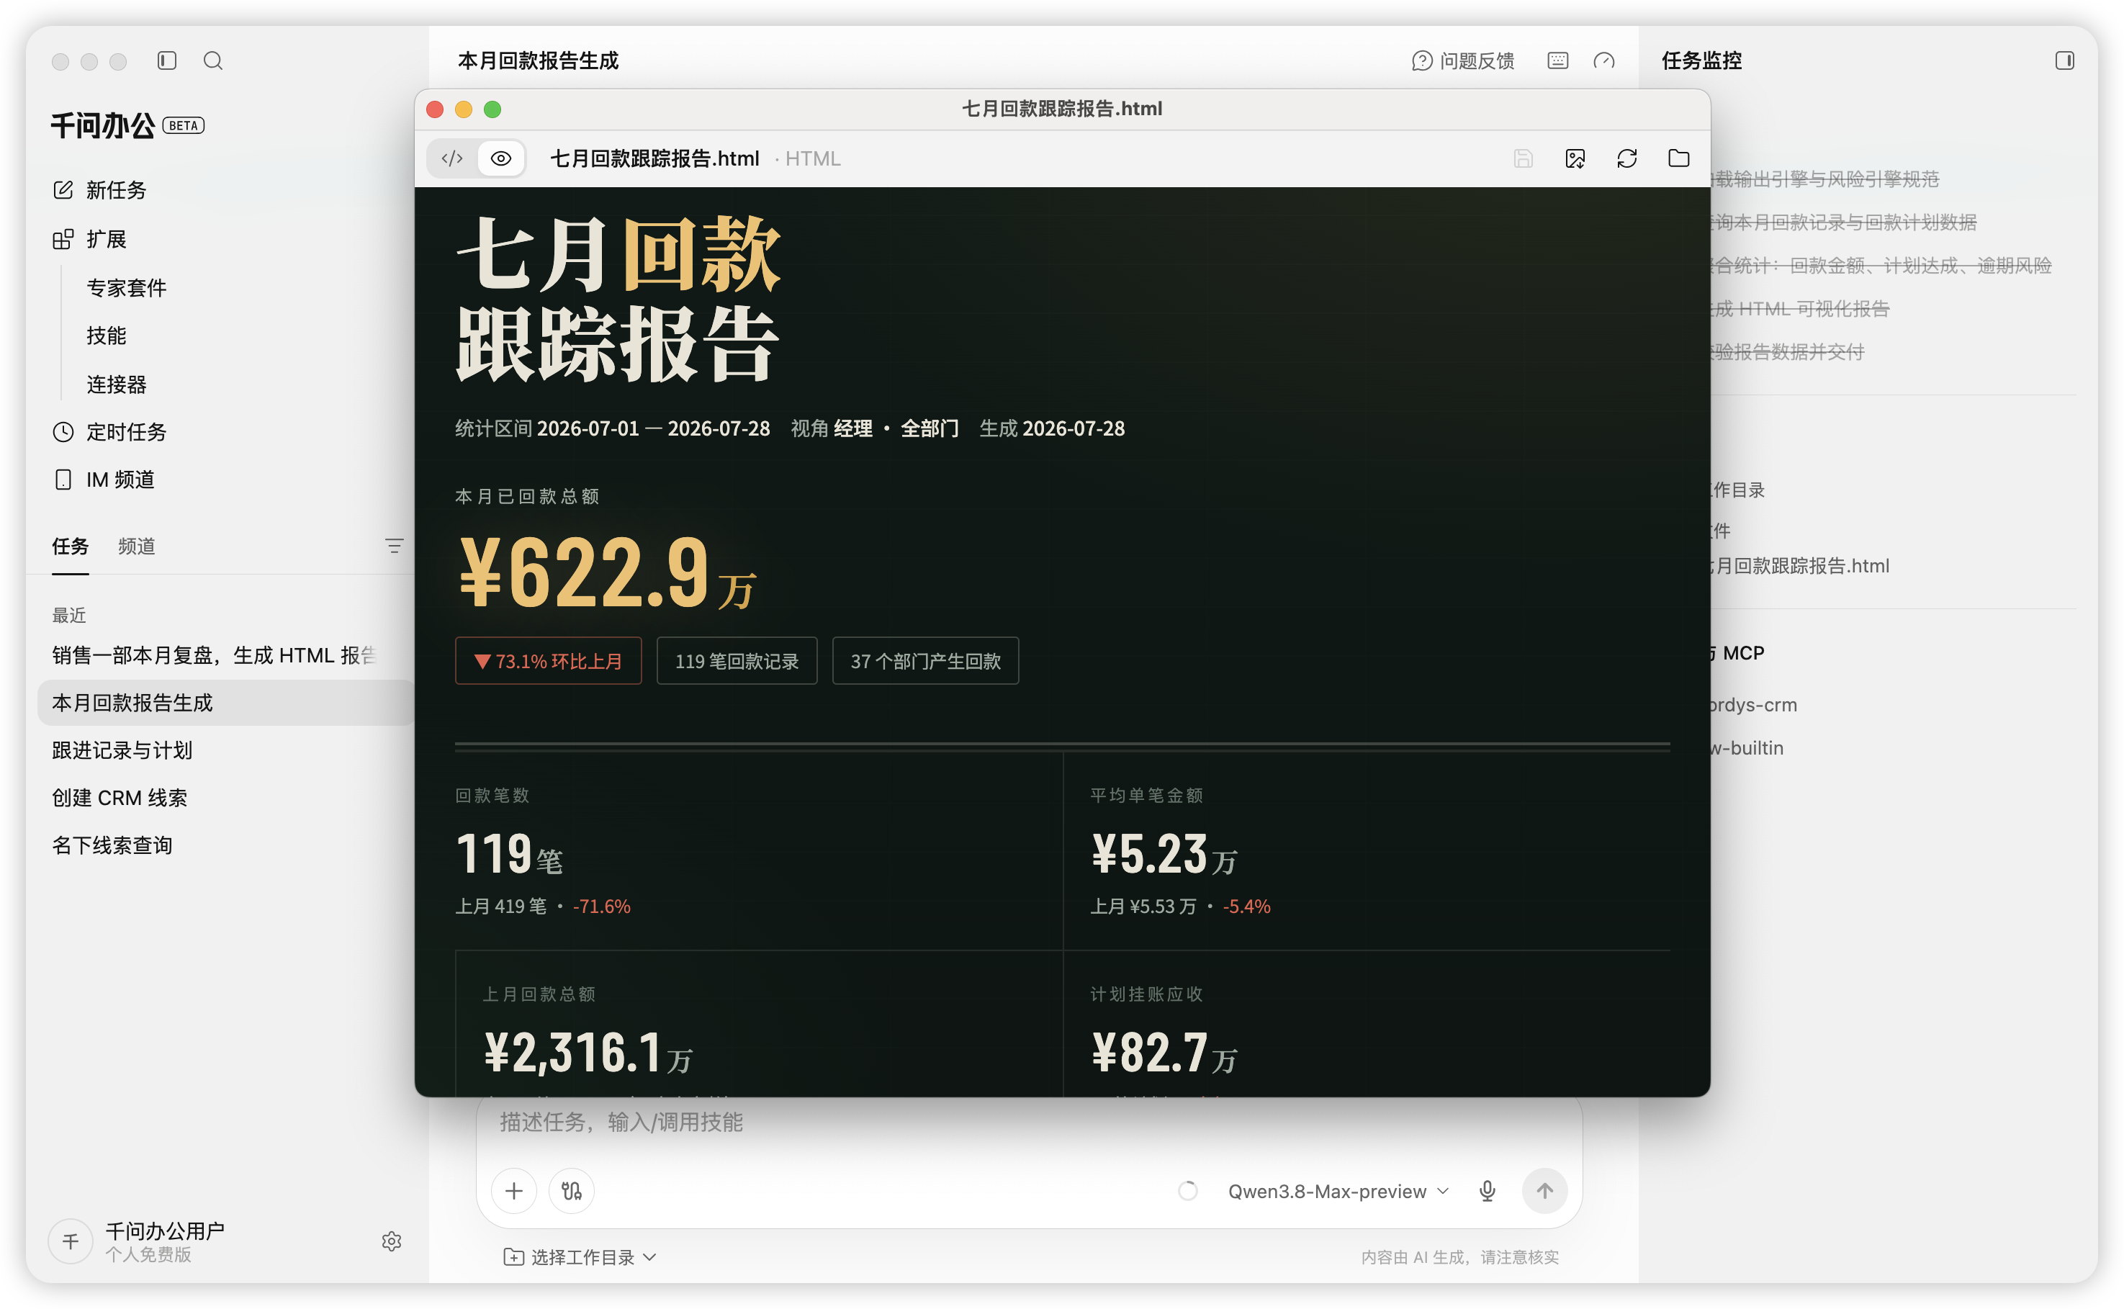Activate microphone voice input
This screenshot has width=2124, height=1309.
[x=1488, y=1191]
